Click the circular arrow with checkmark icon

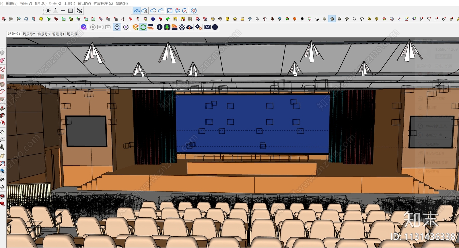coord(185,11)
